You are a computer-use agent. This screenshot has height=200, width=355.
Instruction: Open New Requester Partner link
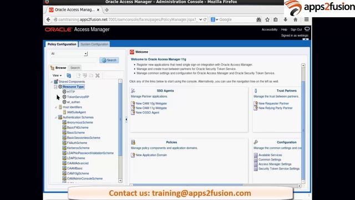tap(273, 103)
